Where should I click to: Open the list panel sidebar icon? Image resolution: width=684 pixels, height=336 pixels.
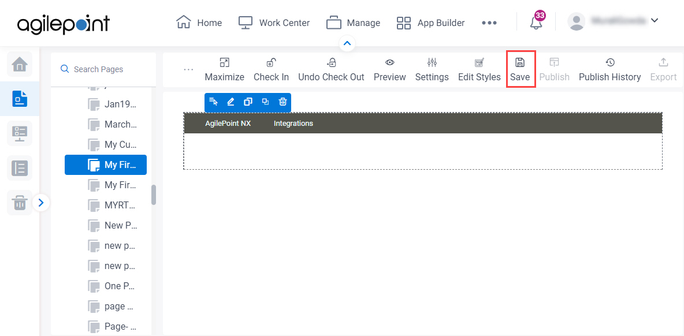(20, 168)
